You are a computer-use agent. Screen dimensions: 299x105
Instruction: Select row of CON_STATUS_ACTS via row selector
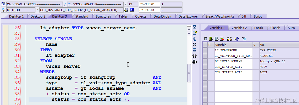pos(205,72)
